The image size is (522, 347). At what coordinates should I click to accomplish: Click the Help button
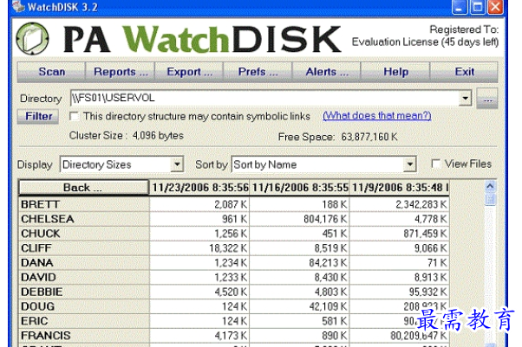pyautogui.click(x=395, y=72)
